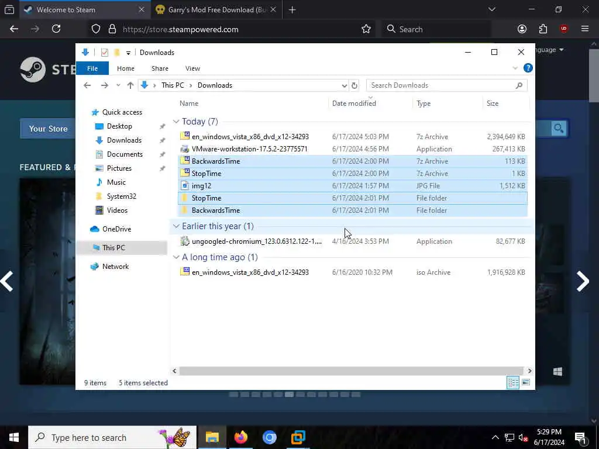Screen dimensions: 599x449
Task: Select the iso Archive en_windows_vista file
Action: pyautogui.click(x=353, y=272)
